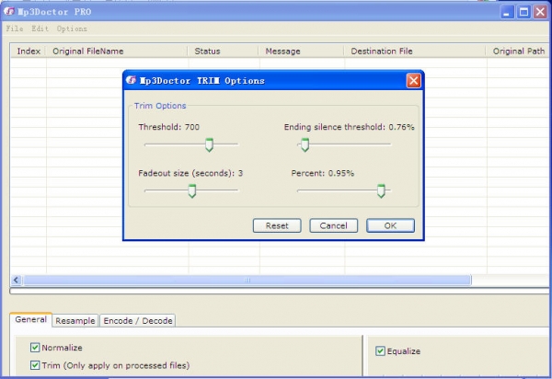Switch to the Resample tab

[x=75, y=320]
